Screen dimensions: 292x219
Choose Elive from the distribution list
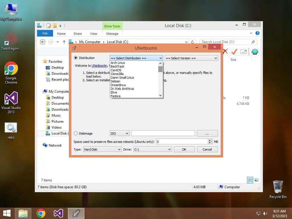point(114,93)
